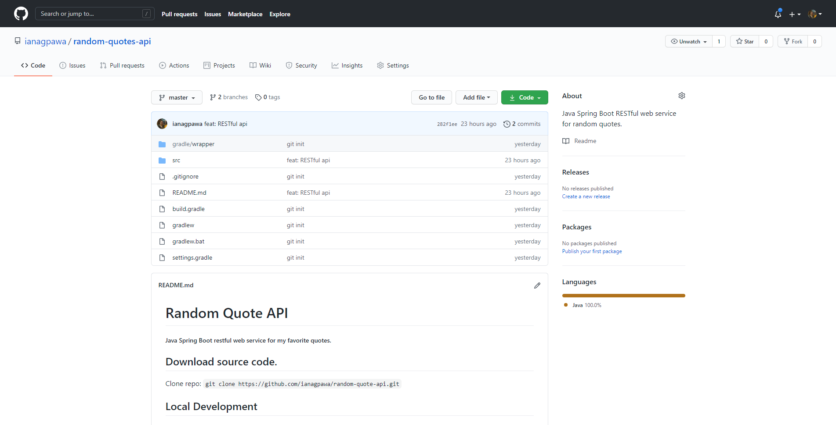Open the plus create-new menu
Image resolution: width=836 pixels, height=425 pixels.
tap(795, 14)
